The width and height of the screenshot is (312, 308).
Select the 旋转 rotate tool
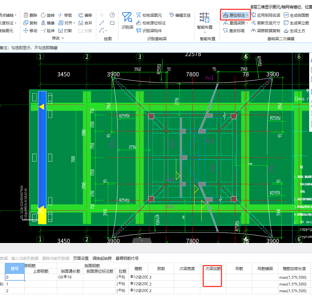pyautogui.click(x=48, y=15)
